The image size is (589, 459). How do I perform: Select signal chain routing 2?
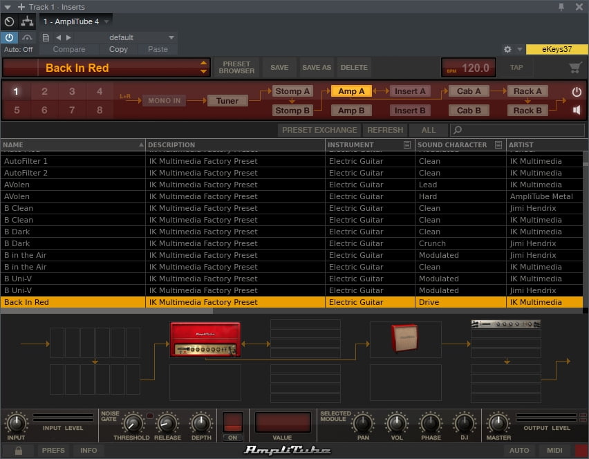click(44, 91)
